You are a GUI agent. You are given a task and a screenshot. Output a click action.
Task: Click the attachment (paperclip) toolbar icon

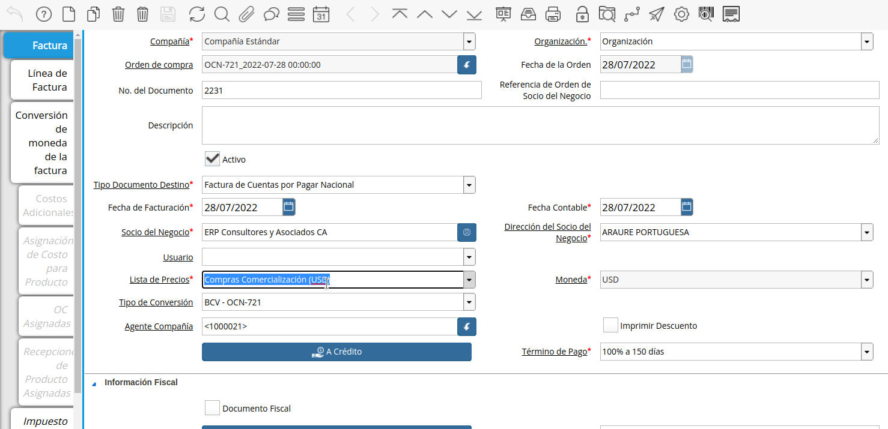246,14
